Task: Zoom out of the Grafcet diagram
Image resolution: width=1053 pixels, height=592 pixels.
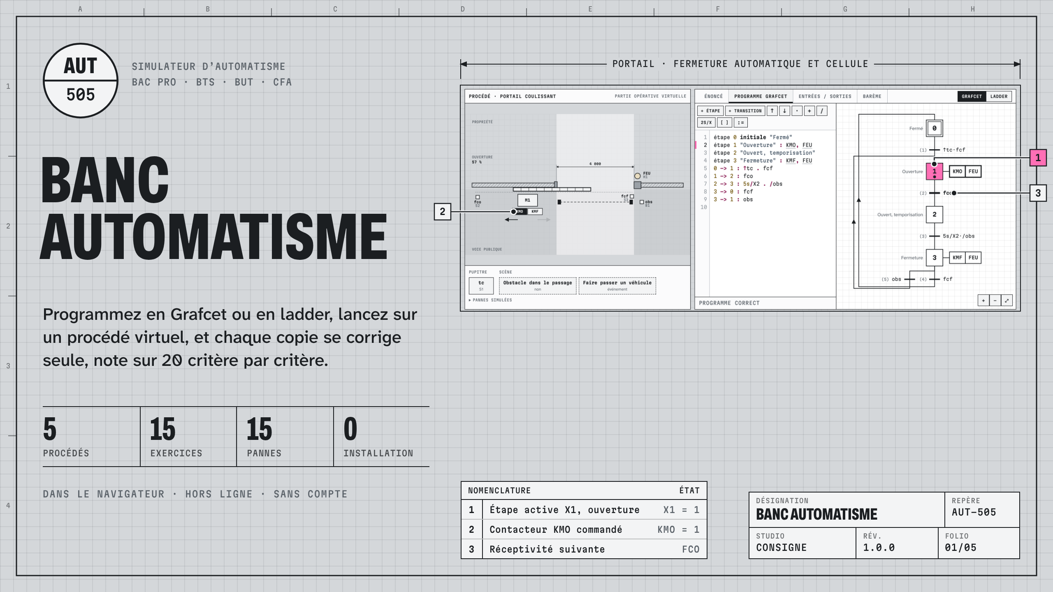Action: click(x=995, y=301)
